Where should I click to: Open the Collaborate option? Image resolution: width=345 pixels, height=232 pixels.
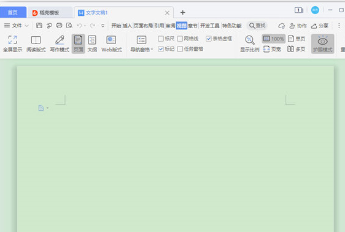[298, 26]
